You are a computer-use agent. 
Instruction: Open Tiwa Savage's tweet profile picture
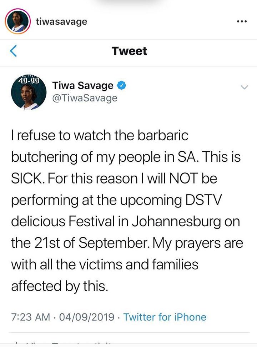point(29,92)
